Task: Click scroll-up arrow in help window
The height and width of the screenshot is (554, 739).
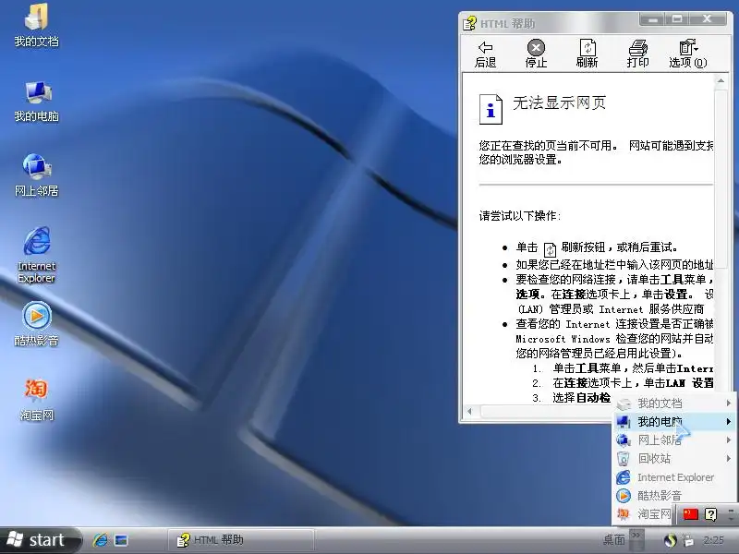Action: coord(721,81)
